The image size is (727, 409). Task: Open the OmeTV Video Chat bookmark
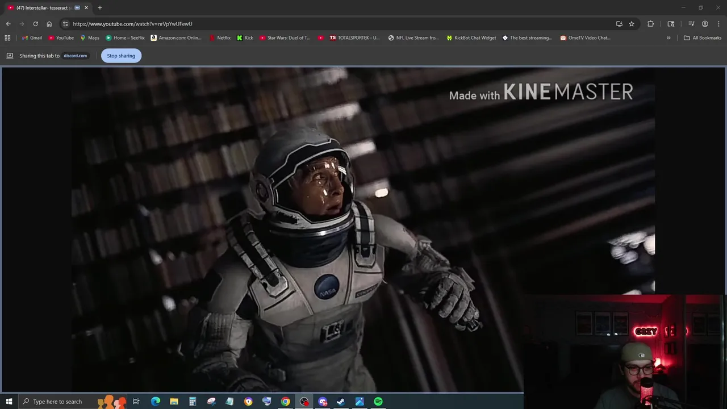coord(585,38)
